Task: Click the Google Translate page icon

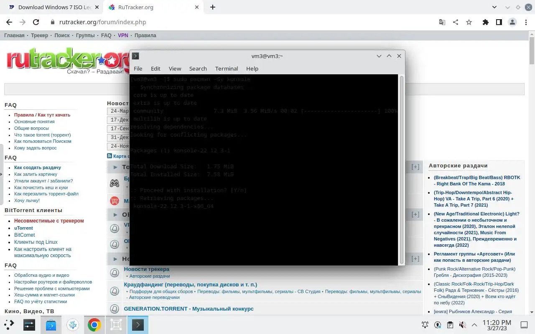Action: pos(442,22)
